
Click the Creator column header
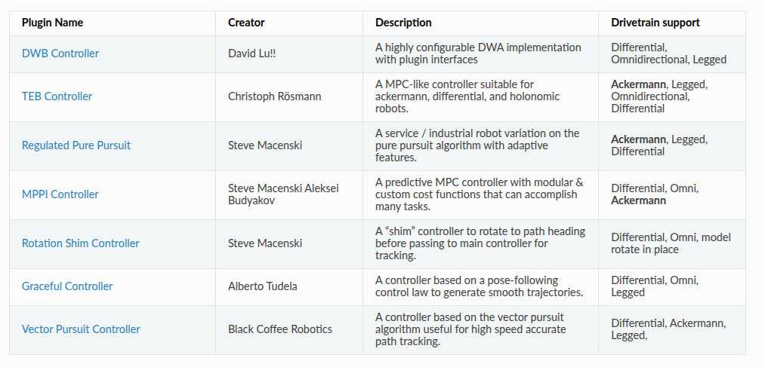coord(246,23)
